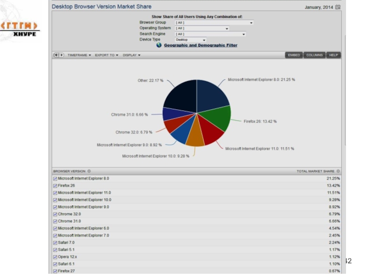
Task: Sort by TOTAL MARKET SHARE column header
Action: click(315, 171)
